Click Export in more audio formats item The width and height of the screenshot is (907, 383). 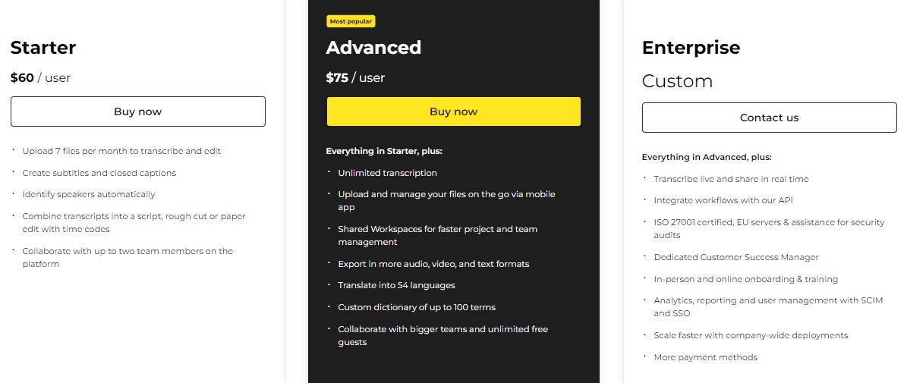point(433,264)
